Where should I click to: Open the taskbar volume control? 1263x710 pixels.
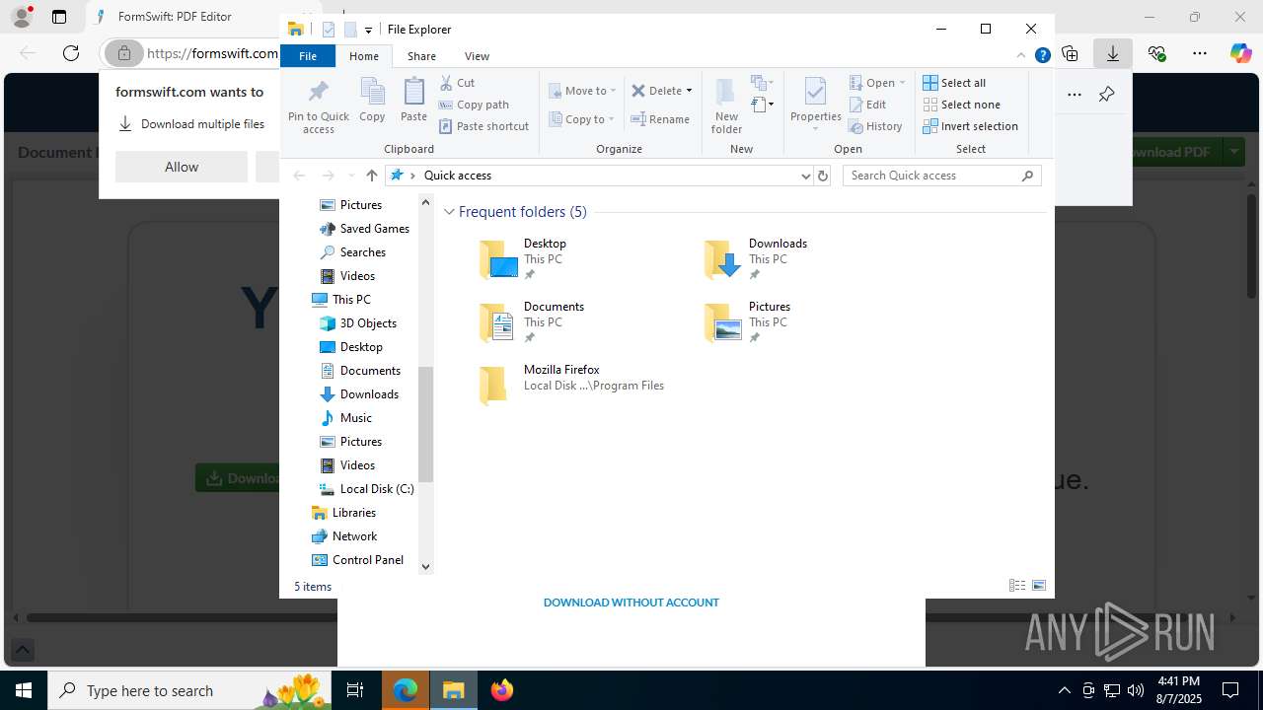pyautogui.click(x=1135, y=690)
